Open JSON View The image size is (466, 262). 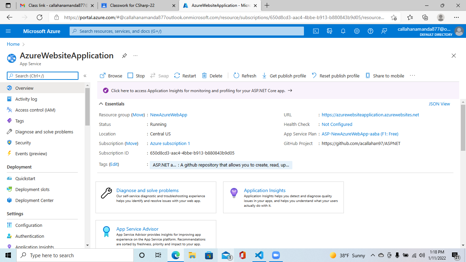(x=439, y=104)
